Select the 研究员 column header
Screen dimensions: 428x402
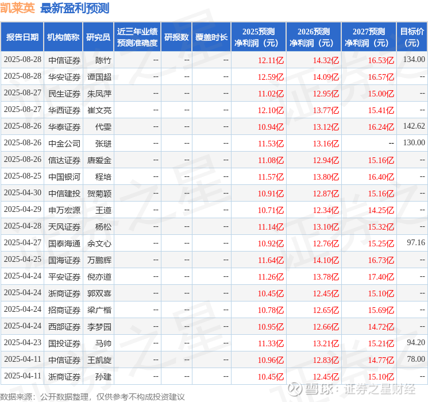click(x=98, y=37)
